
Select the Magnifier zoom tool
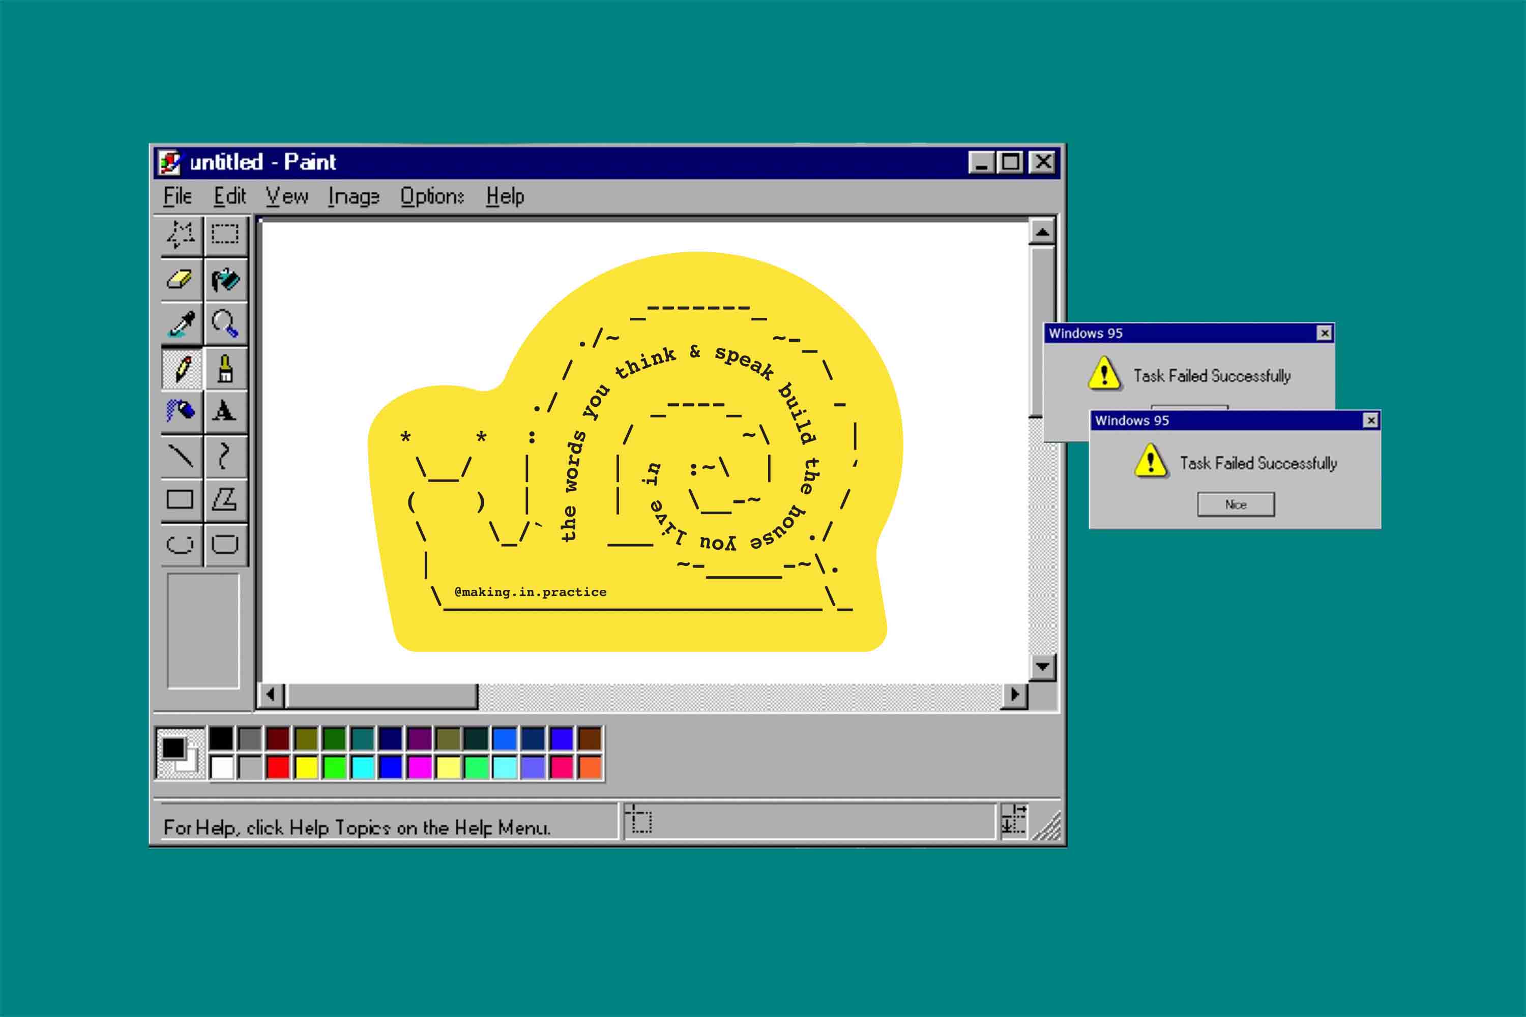[224, 323]
